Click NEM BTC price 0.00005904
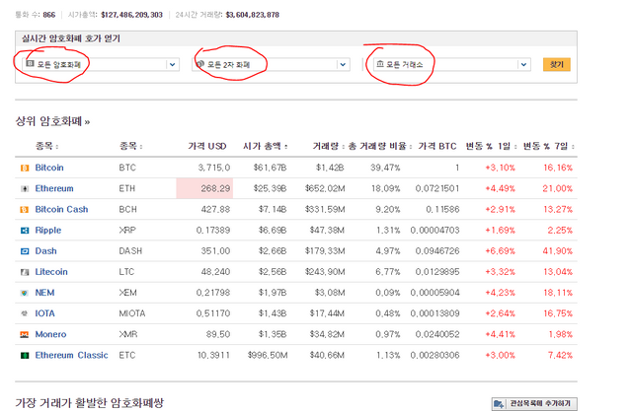 point(434,293)
